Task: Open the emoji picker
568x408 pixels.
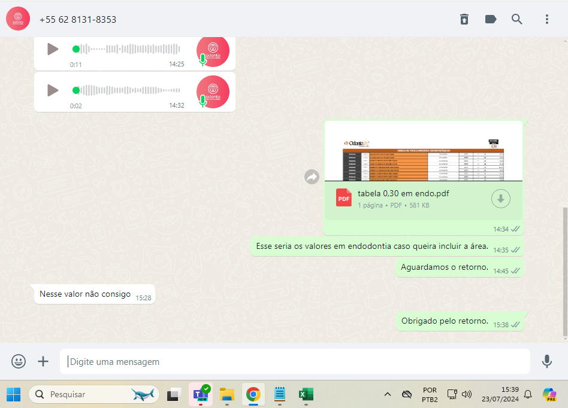Action: [x=18, y=361]
